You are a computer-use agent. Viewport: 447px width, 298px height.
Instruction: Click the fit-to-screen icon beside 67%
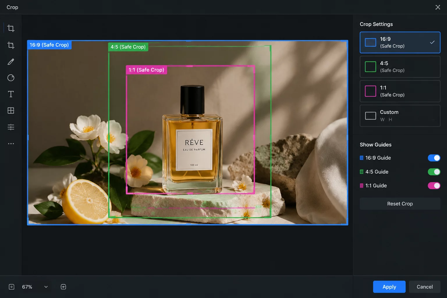tap(11, 287)
